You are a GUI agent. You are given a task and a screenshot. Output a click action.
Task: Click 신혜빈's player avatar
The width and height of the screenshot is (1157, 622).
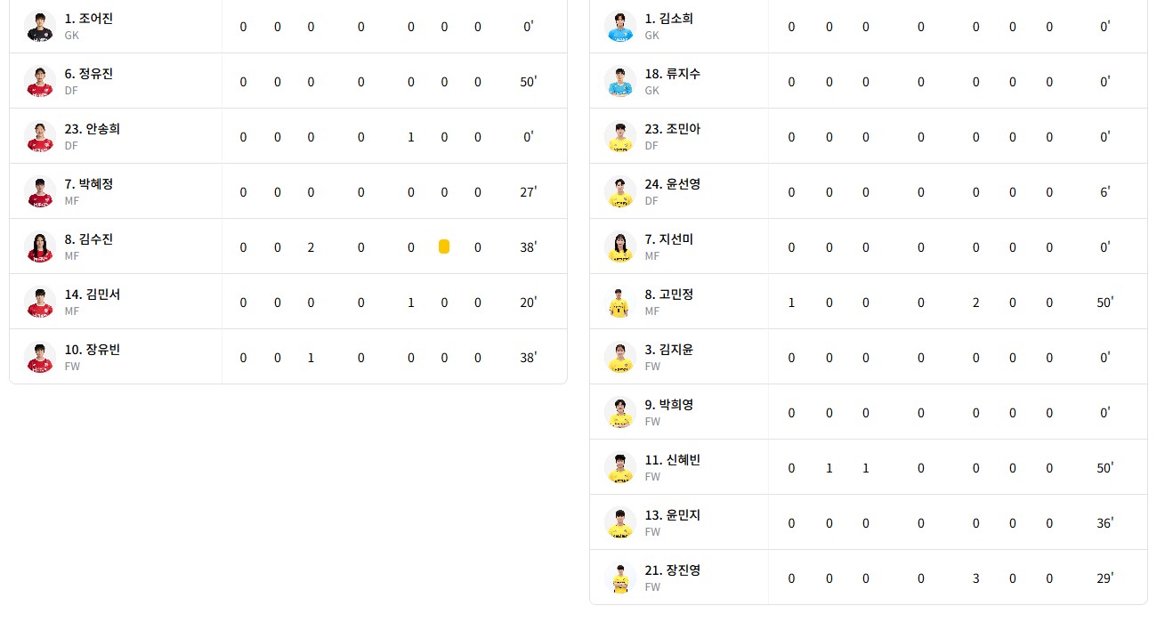click(619, 468)
